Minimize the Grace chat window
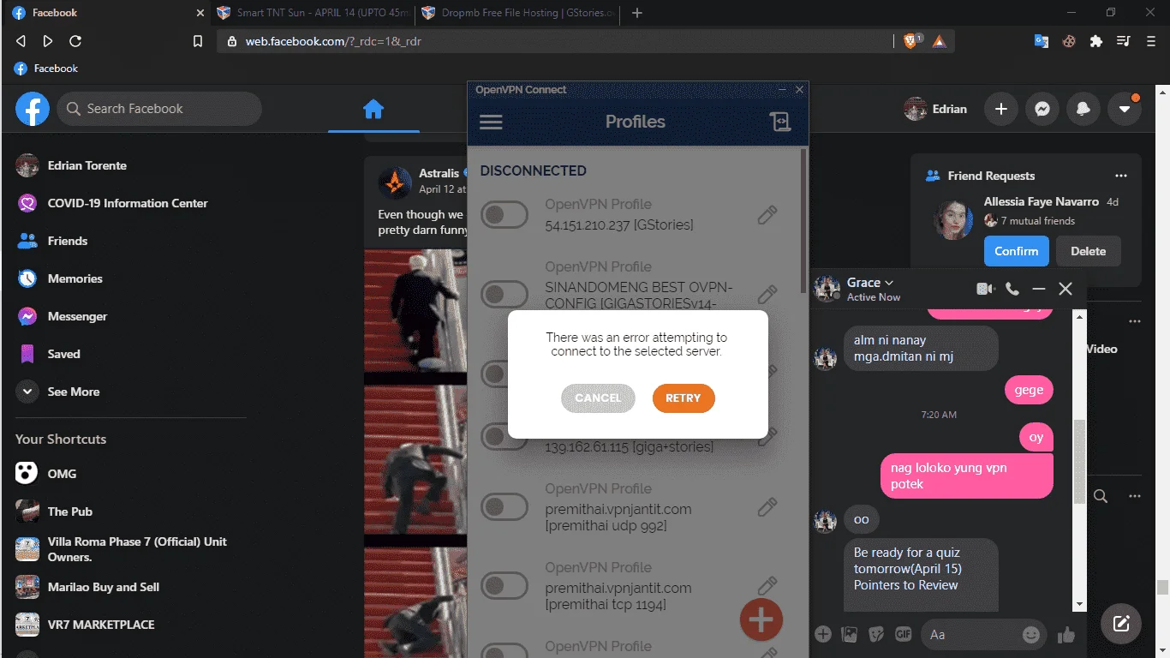Image resolution: width=1170 pixels, height=658 pixels. (1039, 289)
